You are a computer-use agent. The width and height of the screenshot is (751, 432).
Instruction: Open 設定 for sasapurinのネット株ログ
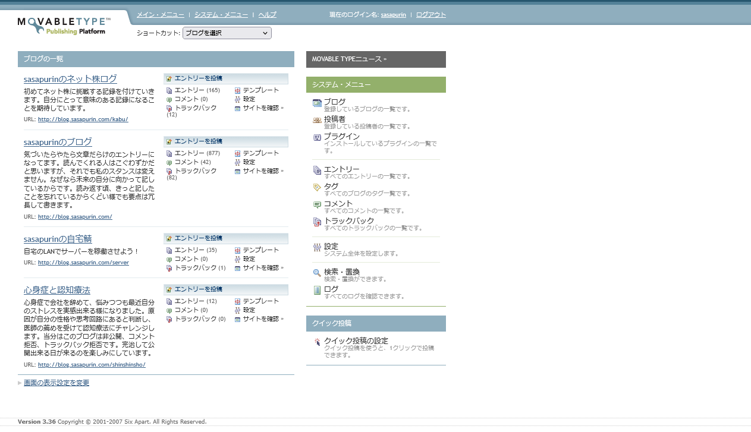tap(249, 100)
